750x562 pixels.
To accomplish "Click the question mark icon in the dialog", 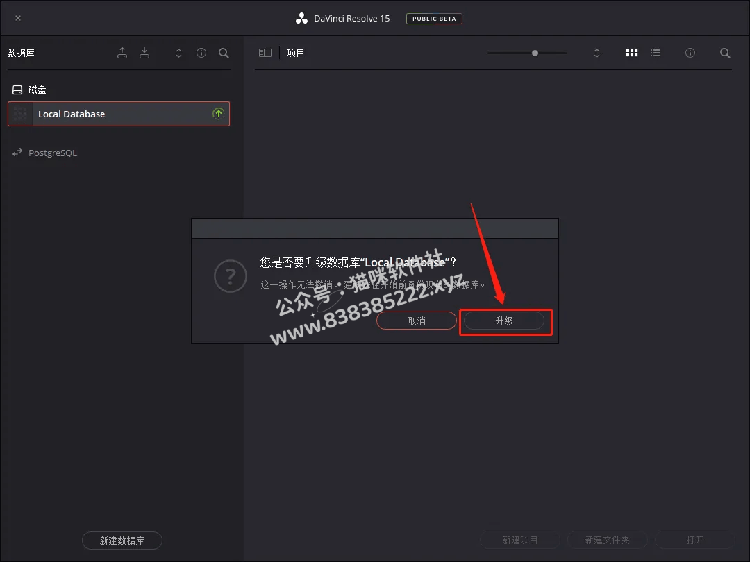I will [x=231, y=275].
